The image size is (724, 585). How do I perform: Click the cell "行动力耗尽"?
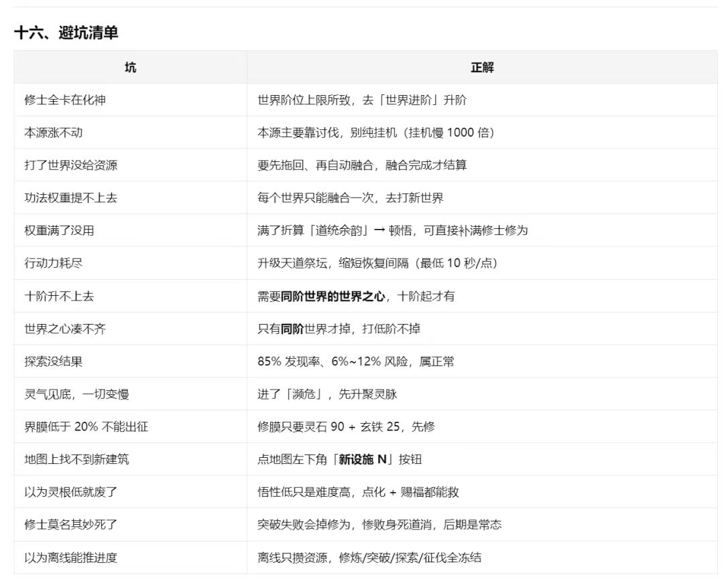[54, 263]
